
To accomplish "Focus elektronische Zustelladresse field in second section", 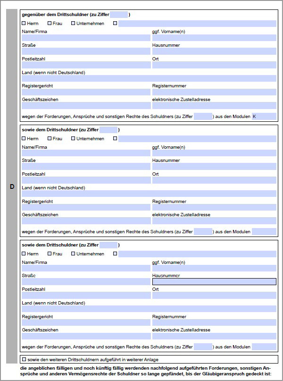I will [x=214, y=221].
